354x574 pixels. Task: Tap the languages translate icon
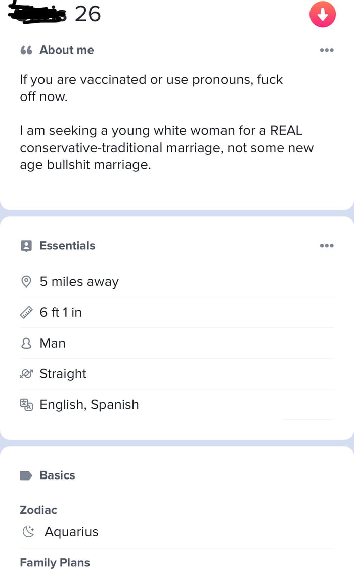[x=26, y=404]
